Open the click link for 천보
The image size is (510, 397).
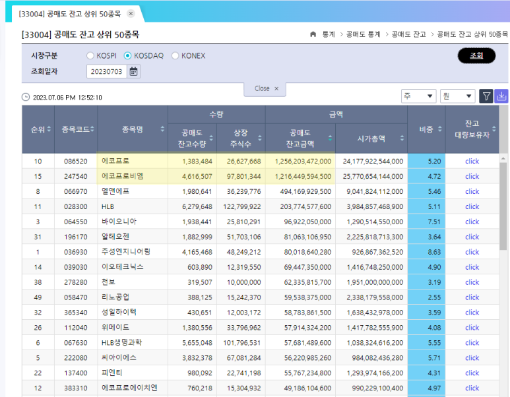(472, 282)
